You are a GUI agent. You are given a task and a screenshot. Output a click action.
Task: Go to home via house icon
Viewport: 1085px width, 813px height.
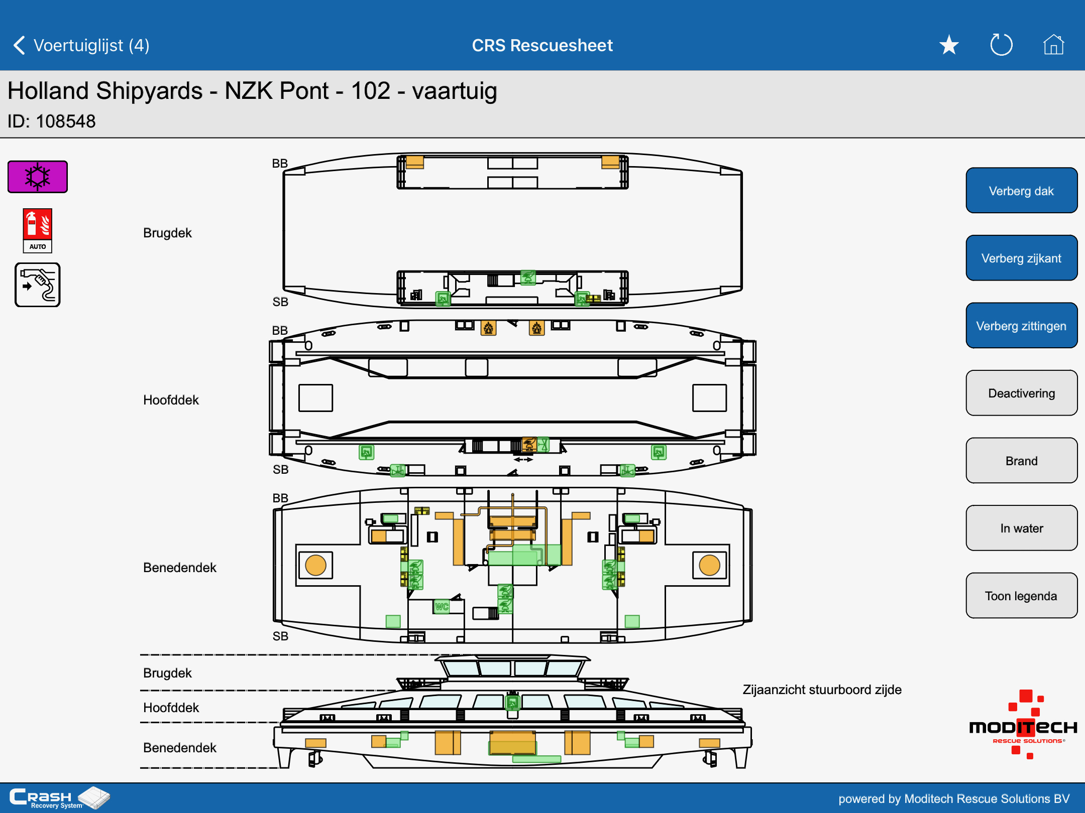pos(1053,45)
